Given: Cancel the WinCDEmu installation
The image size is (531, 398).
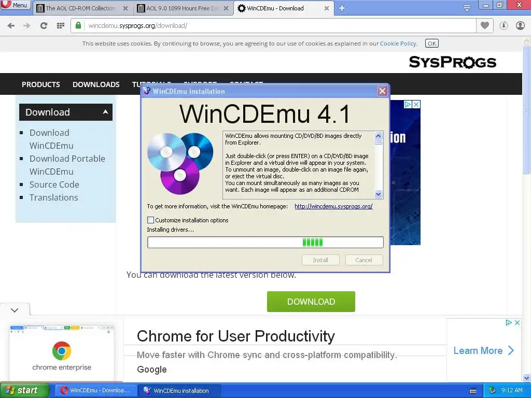Looking at the screenshot, I should (x=364, y=260).
